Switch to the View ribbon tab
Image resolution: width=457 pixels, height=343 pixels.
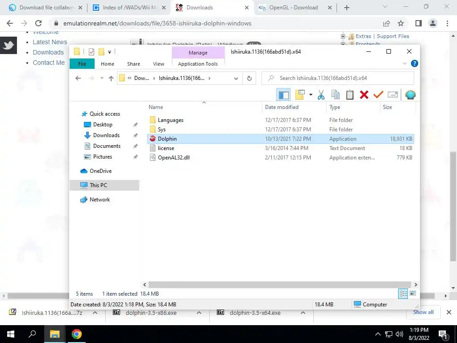click(158, 64)
